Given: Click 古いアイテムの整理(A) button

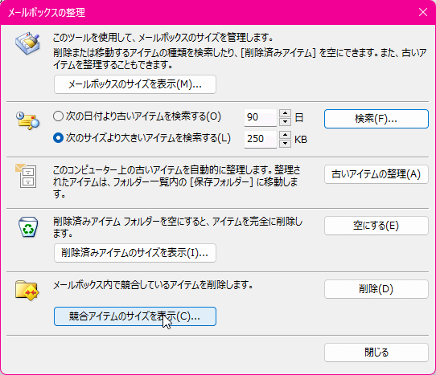Looking at the screenshot, I should (376, 174).
